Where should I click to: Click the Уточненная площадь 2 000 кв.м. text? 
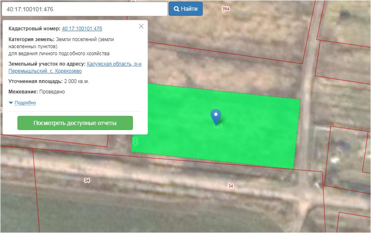point(49,81)
